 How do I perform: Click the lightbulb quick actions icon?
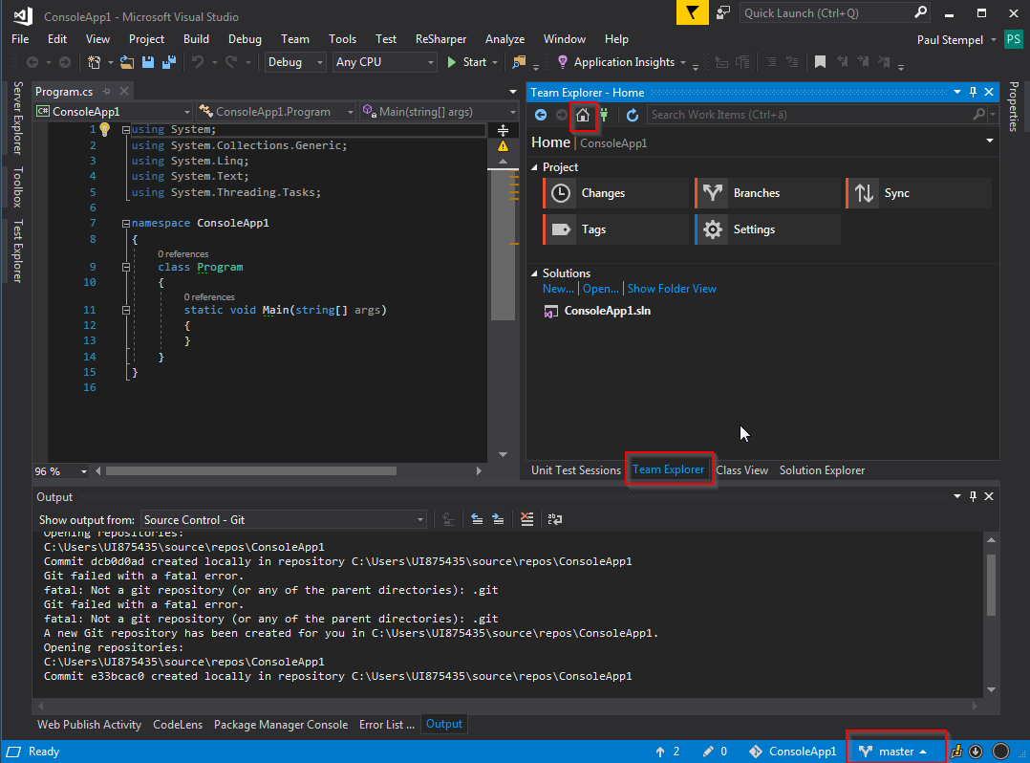pos(105,129)
